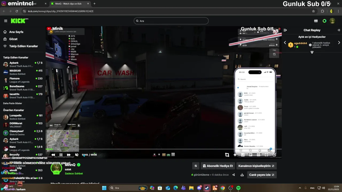This screenshot has width=342, height=192.
Task: Toggle picture-in-picture mode on the player
Action: tap(251, 155)
